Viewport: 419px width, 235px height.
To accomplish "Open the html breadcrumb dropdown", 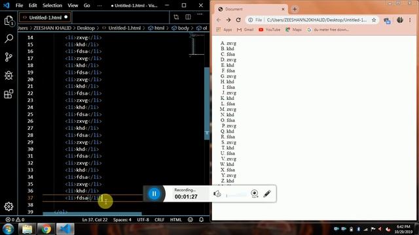I will [x=156, y=28].
